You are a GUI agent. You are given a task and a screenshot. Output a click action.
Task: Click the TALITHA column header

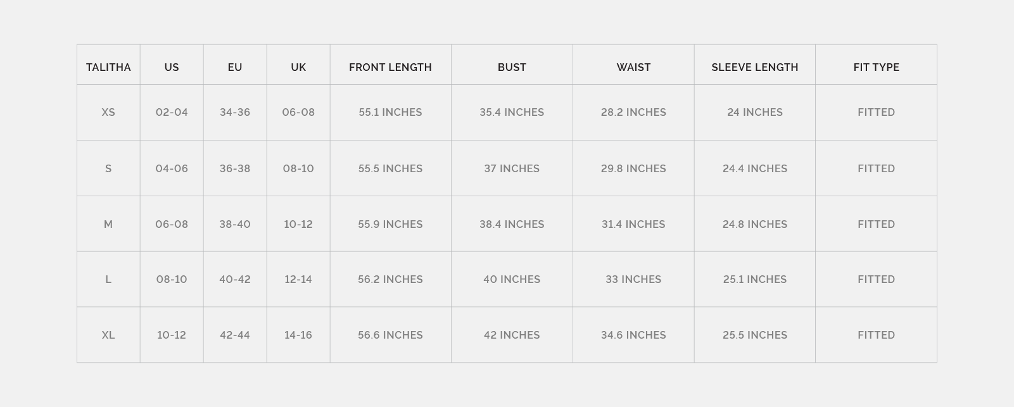(108, 67)
